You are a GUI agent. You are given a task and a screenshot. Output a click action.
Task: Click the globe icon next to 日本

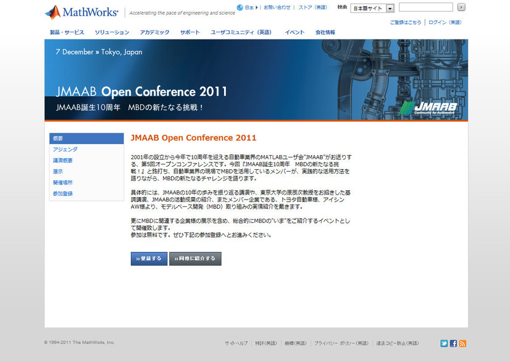(240, 7)
